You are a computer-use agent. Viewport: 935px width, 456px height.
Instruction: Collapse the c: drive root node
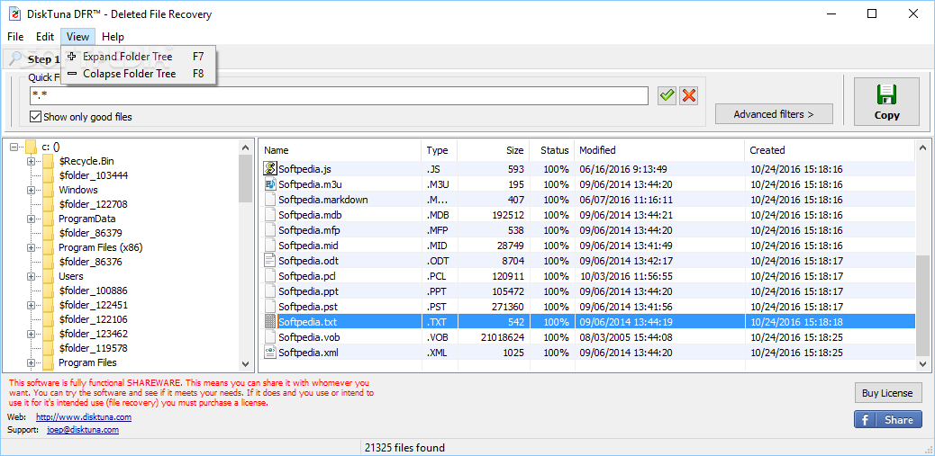[14, 147]
